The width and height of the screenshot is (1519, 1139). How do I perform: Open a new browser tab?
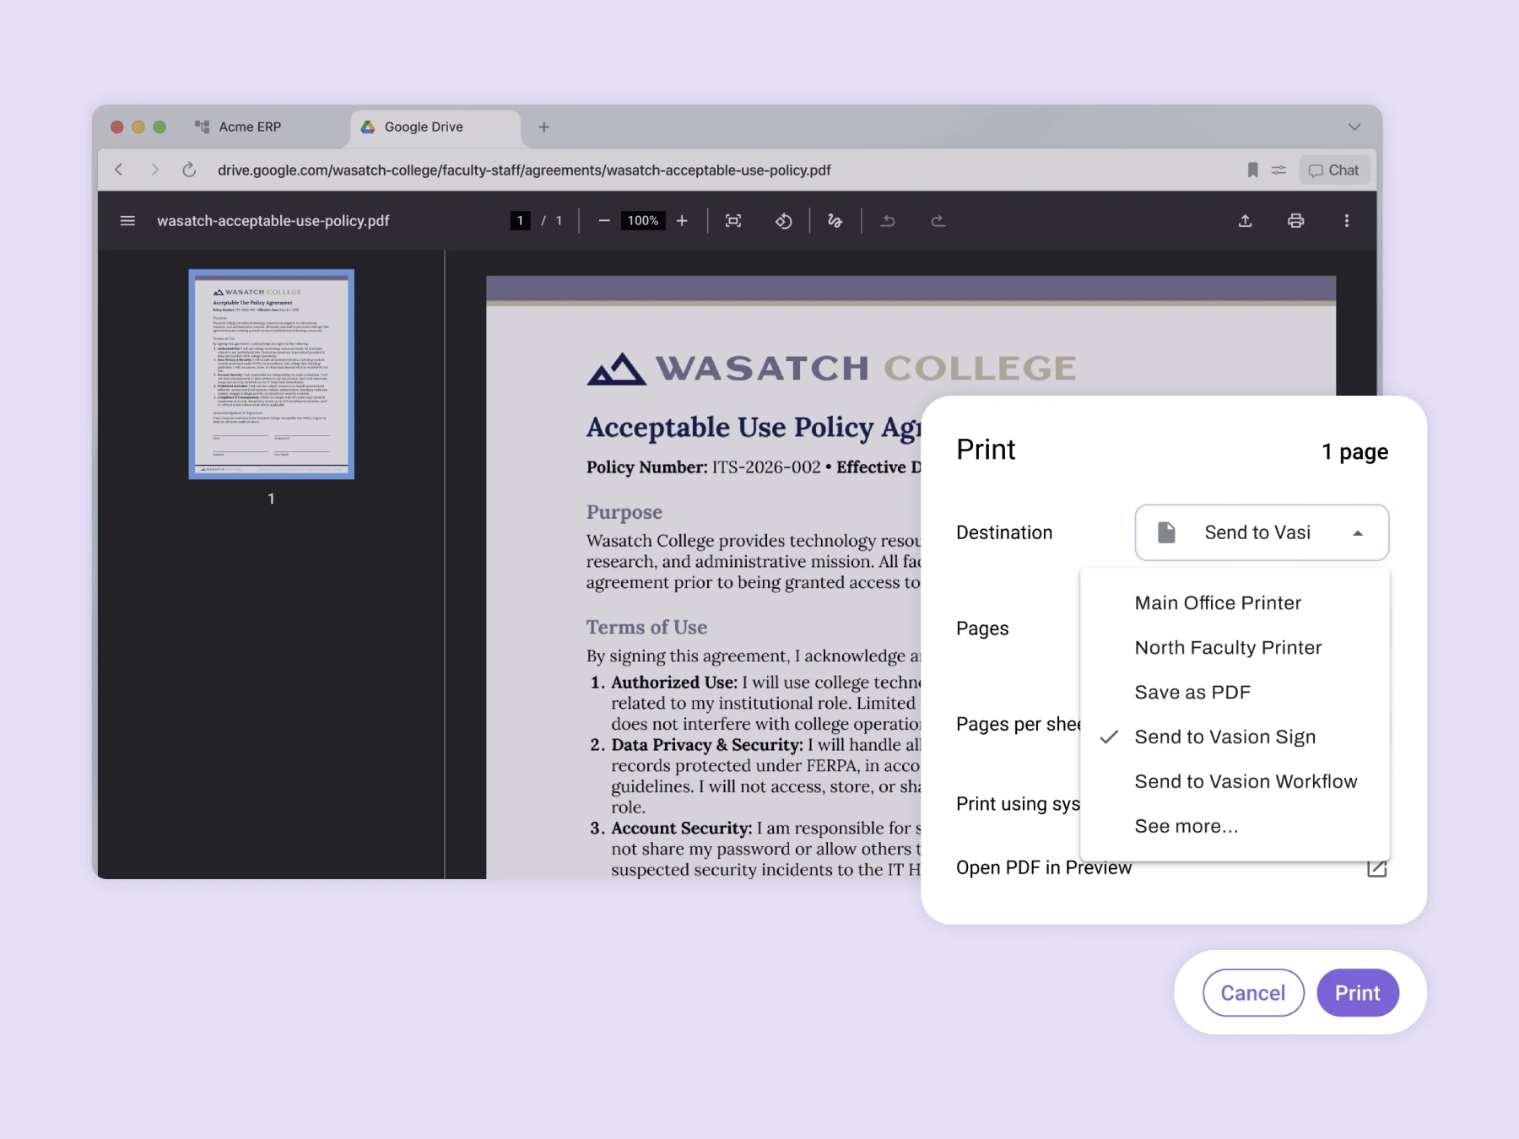(544, 127)
